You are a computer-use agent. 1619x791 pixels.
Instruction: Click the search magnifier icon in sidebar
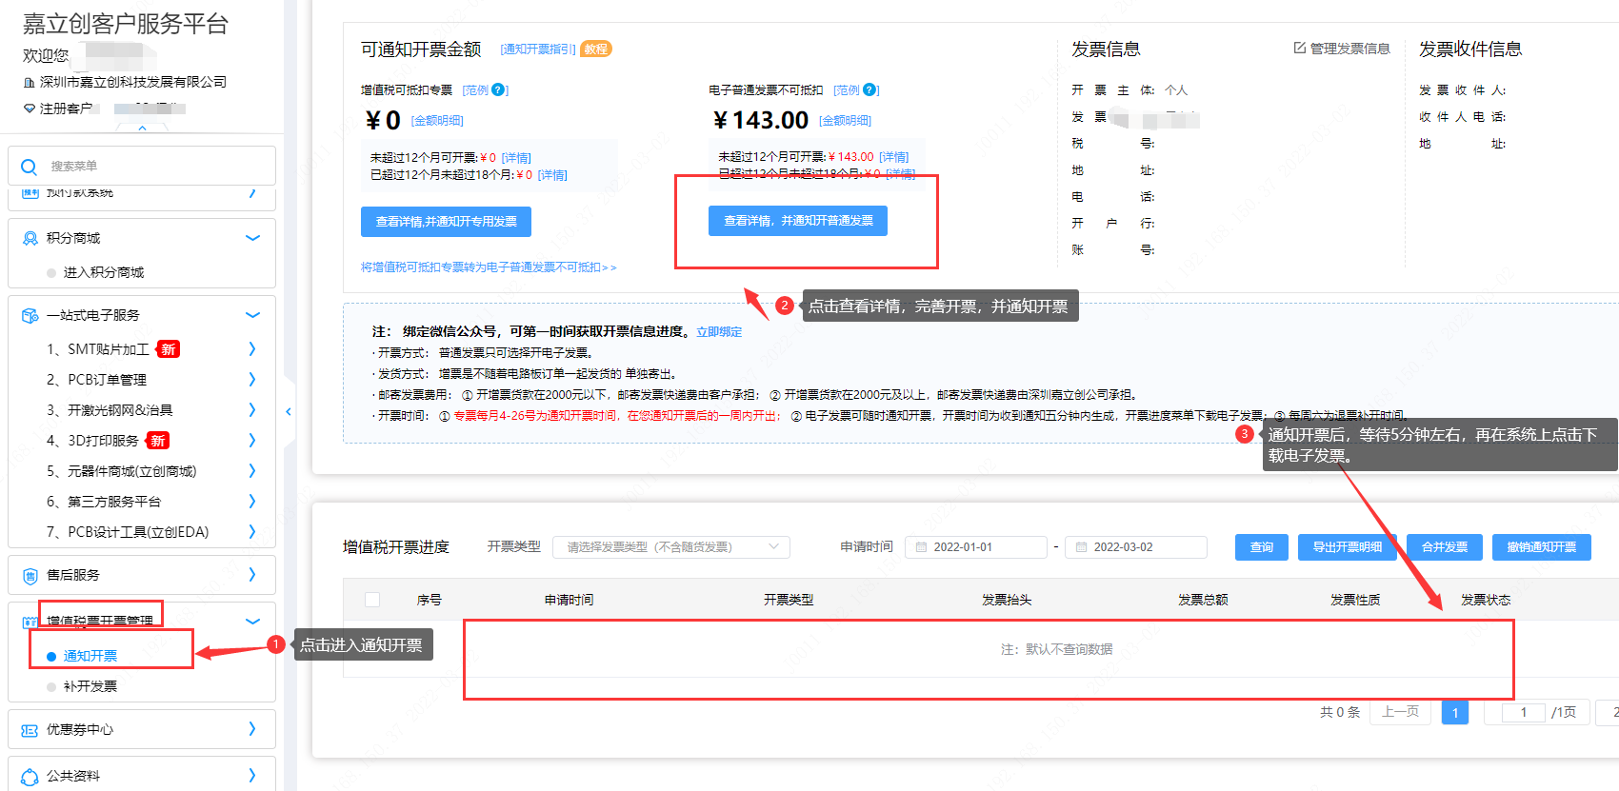pos(30,167)
